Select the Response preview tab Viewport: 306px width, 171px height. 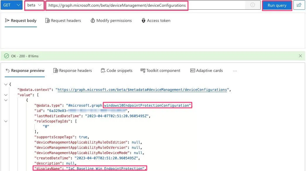pos(25,70)
